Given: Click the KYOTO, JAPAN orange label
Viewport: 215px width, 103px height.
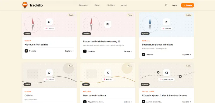Looking at the screenshot, I should pos(148,92).
